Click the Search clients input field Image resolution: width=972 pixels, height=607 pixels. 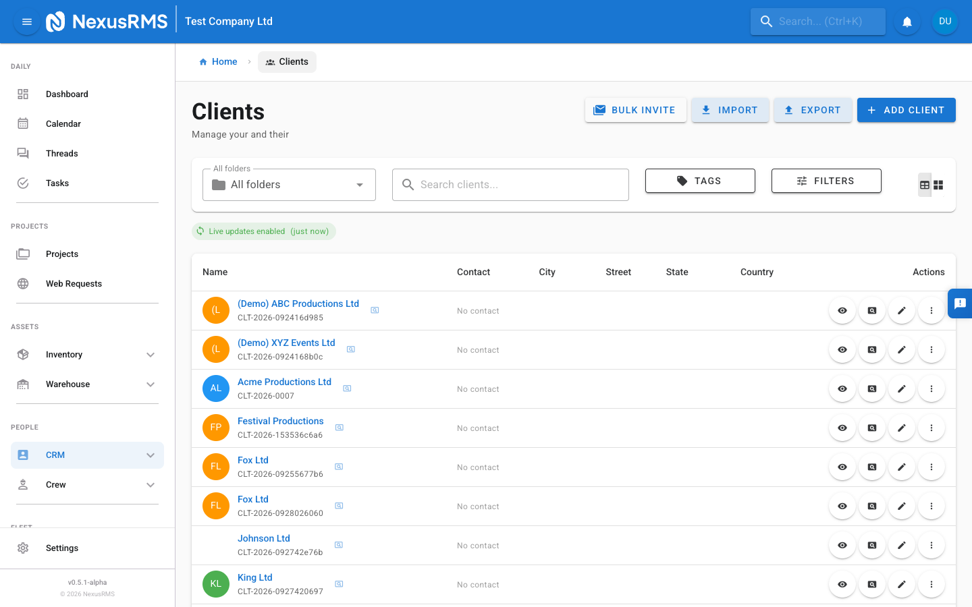pos(510,184)
